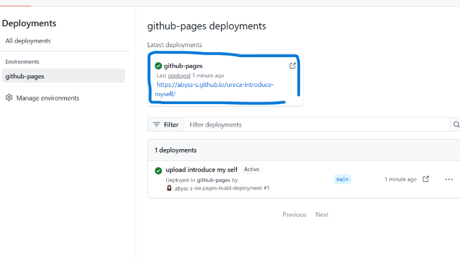Open the three-dots menu for the deployment row
The height and width of the screenshot is (259, 460).
pos(449,179)
